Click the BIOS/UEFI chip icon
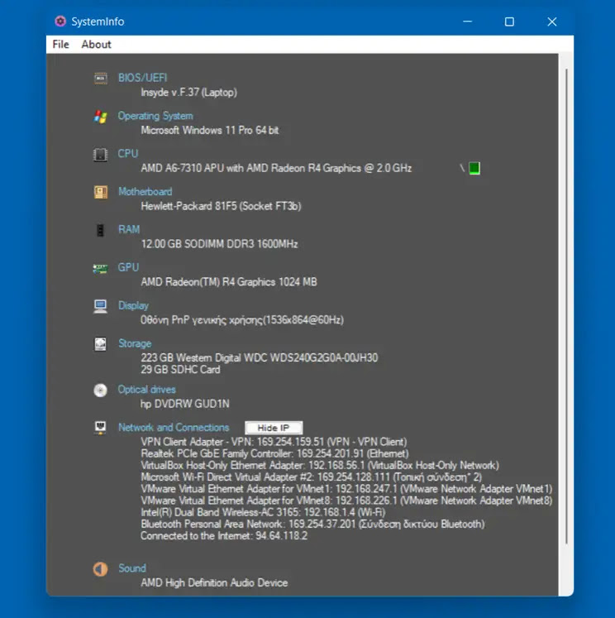 (100, 78)
